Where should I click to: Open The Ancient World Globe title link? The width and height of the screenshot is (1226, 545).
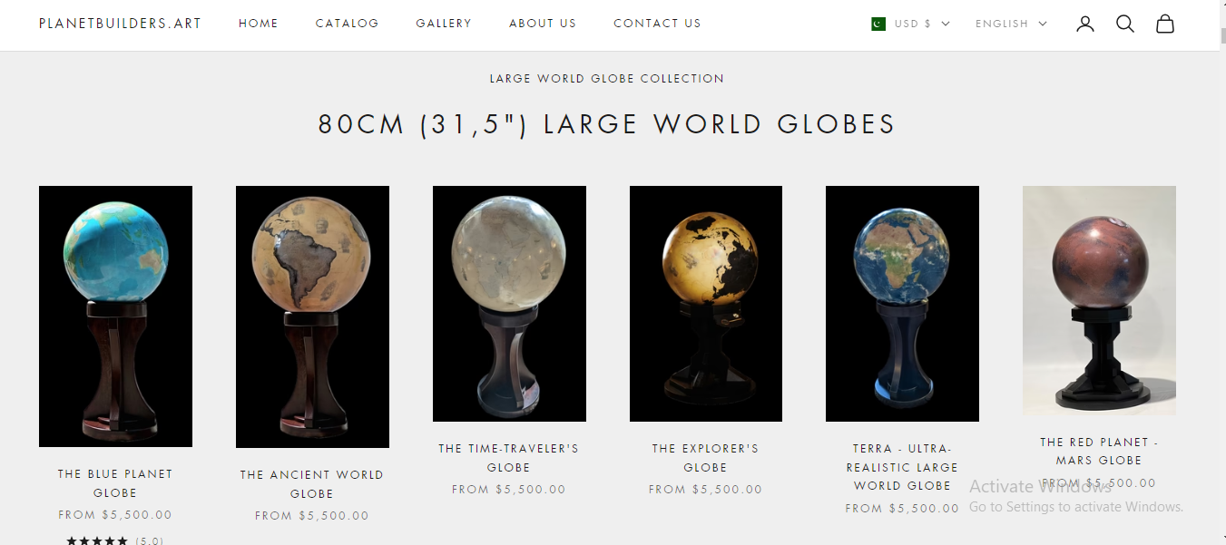point(312,484)
